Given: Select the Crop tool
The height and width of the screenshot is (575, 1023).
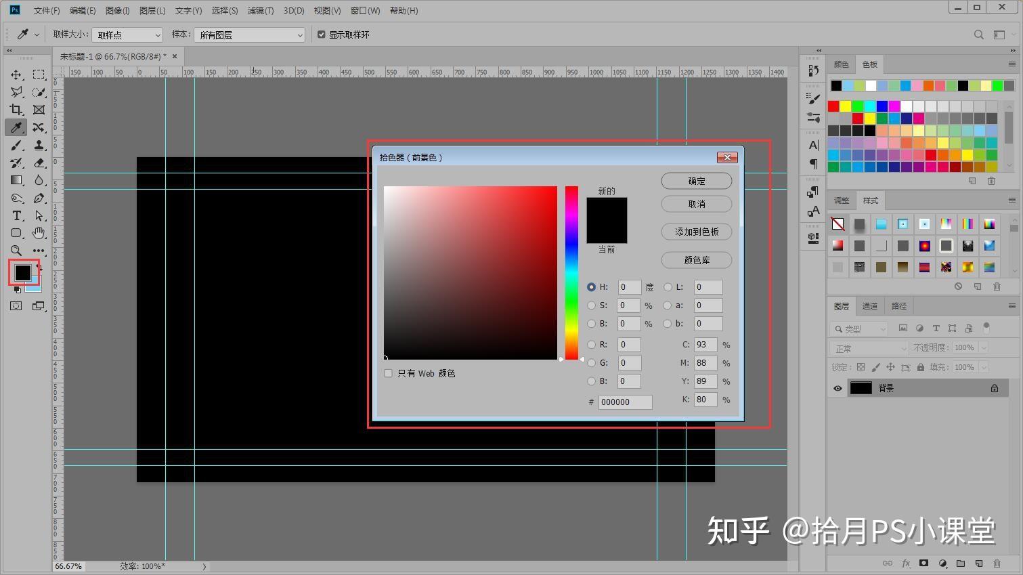Looking at the screenshot, I should (15, 109).
